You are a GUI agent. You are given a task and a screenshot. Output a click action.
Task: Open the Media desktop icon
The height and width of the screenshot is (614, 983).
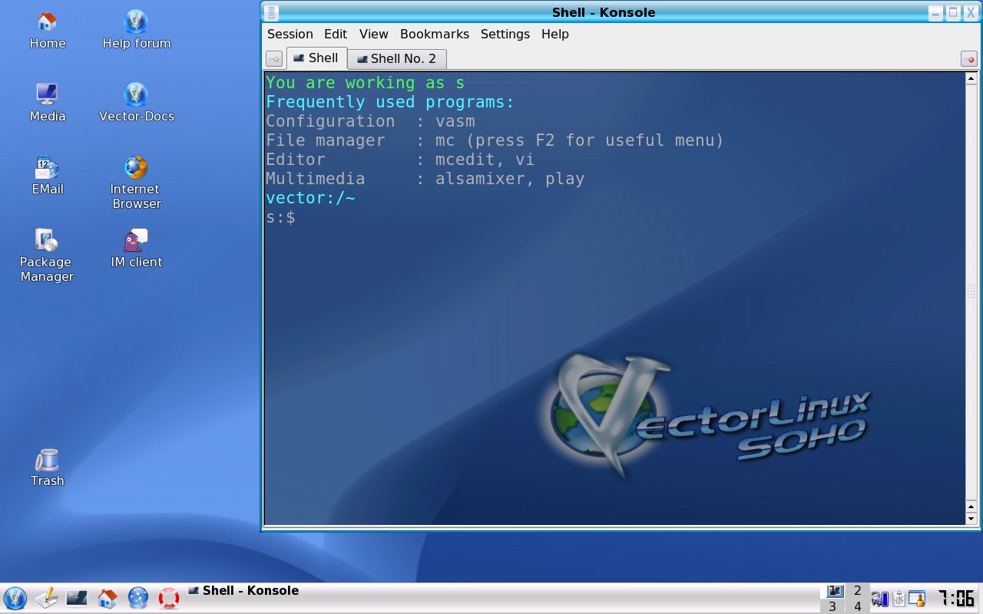point(47,104)
